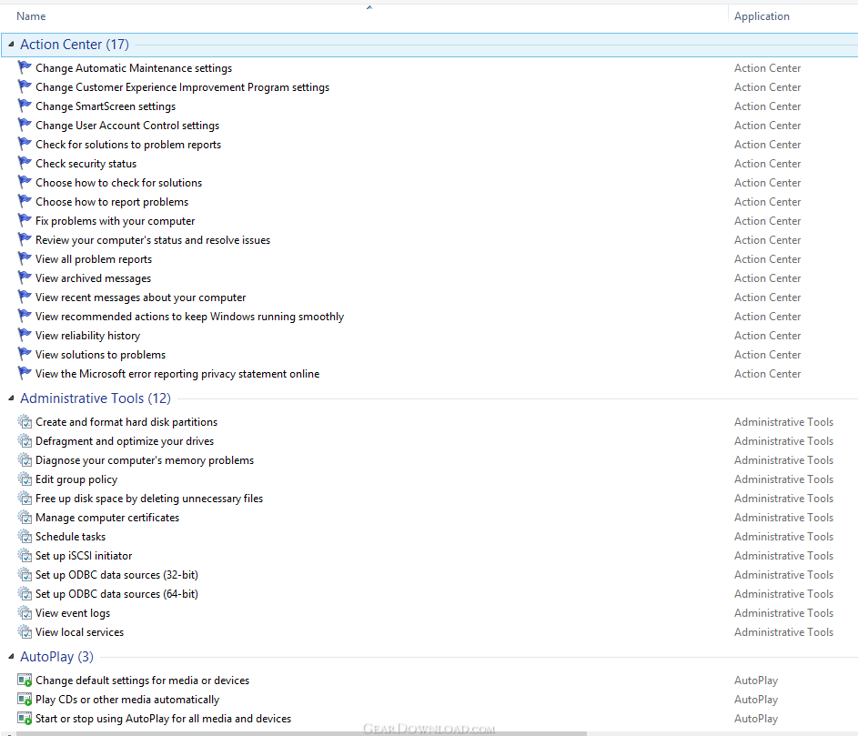
Task: Click AutoPlay icon next to Play CDs or other media
Action: pos(25,700)
